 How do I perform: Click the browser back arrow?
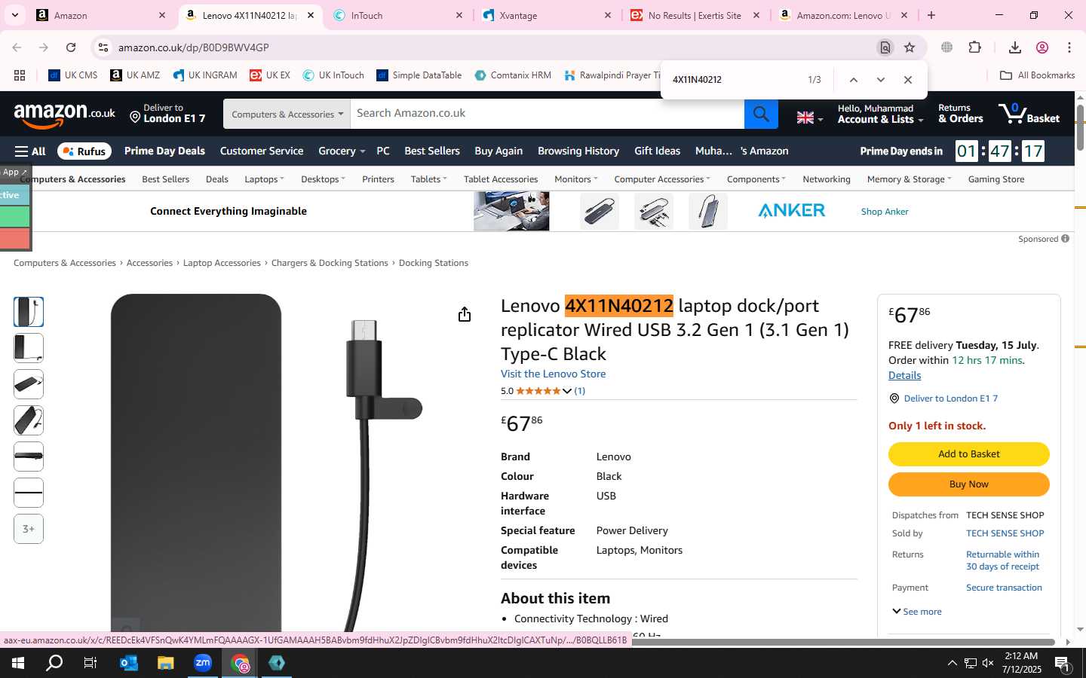tap(17, 47)
